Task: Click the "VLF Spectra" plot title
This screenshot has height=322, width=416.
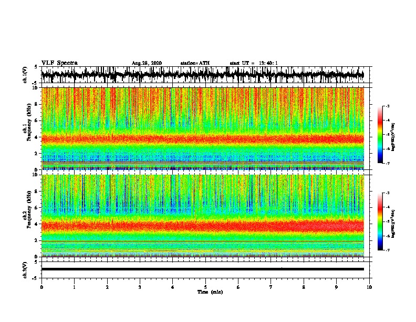Action: click(59, 63)
